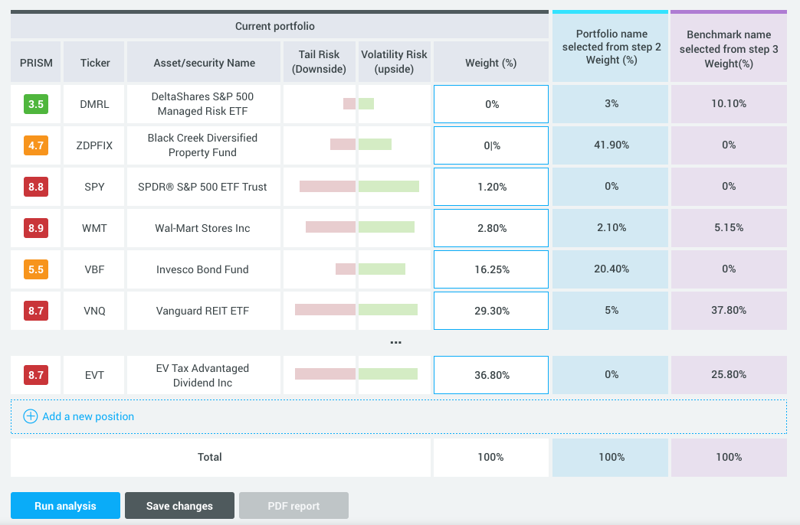
Task: Click the SPY weight input showing 1.20%
Action: pyautogui.click(x=490, y=186)
